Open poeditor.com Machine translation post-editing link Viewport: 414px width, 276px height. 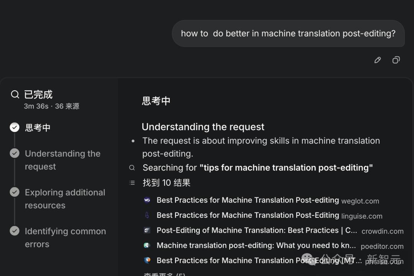(256, 245)
